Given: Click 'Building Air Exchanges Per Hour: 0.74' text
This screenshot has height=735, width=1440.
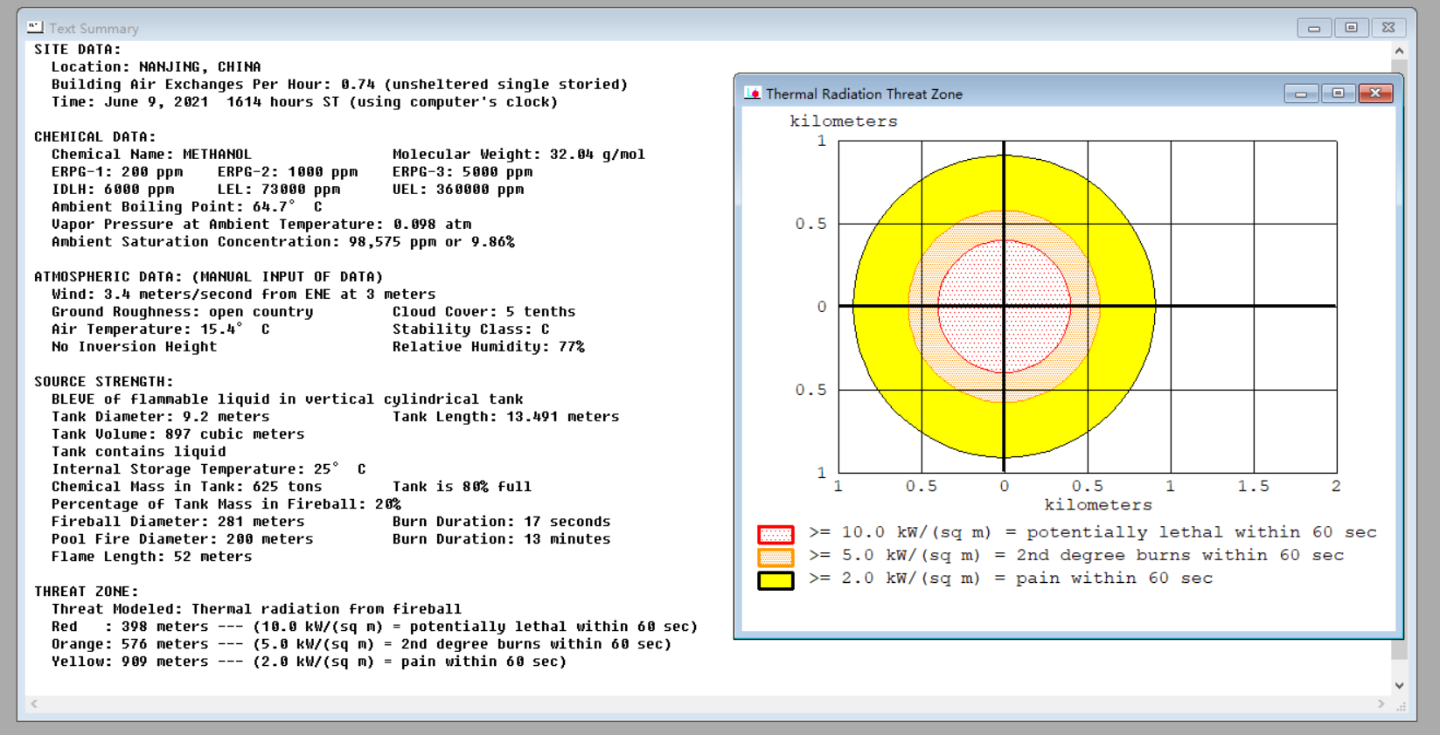Looking at the screenshot, I should [x=213, y=85].
